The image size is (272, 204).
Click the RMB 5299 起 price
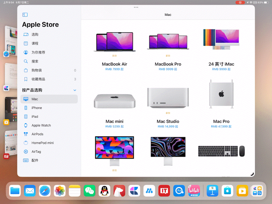[114, 127]
